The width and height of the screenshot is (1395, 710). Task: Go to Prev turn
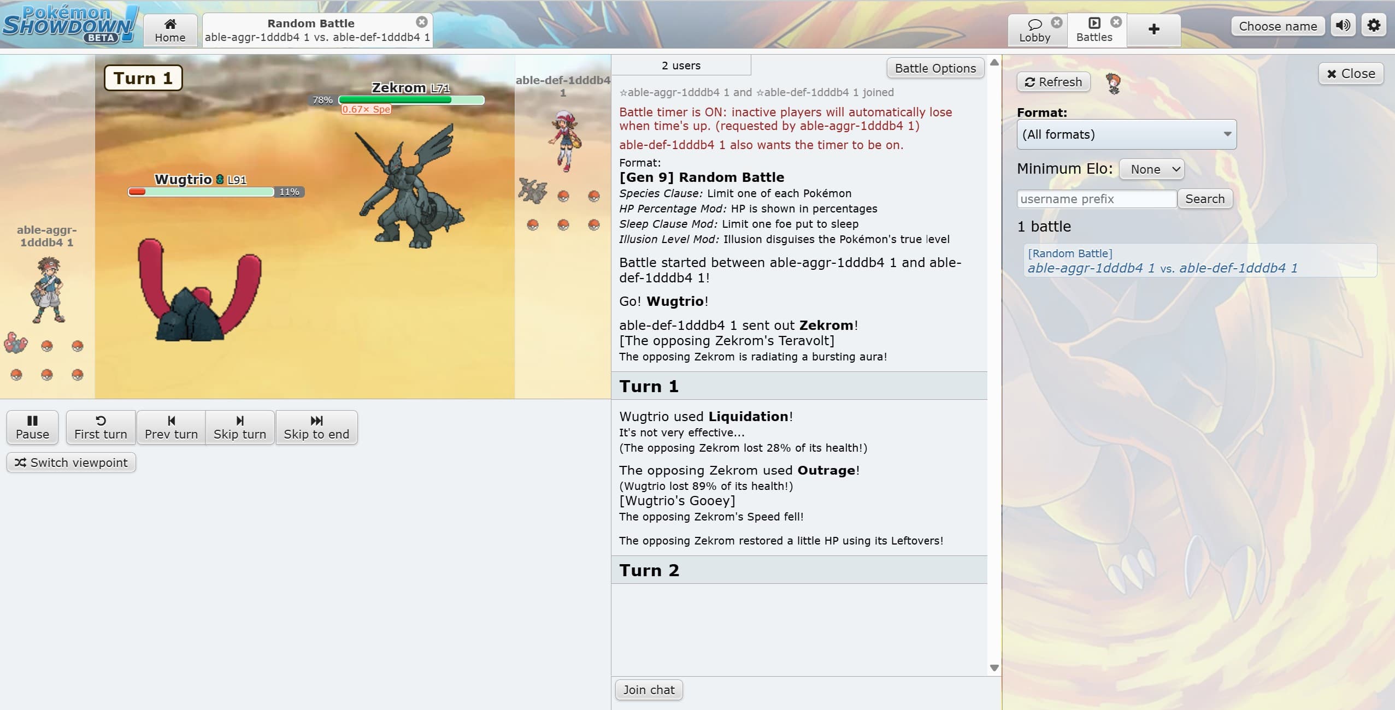[171, 428]
